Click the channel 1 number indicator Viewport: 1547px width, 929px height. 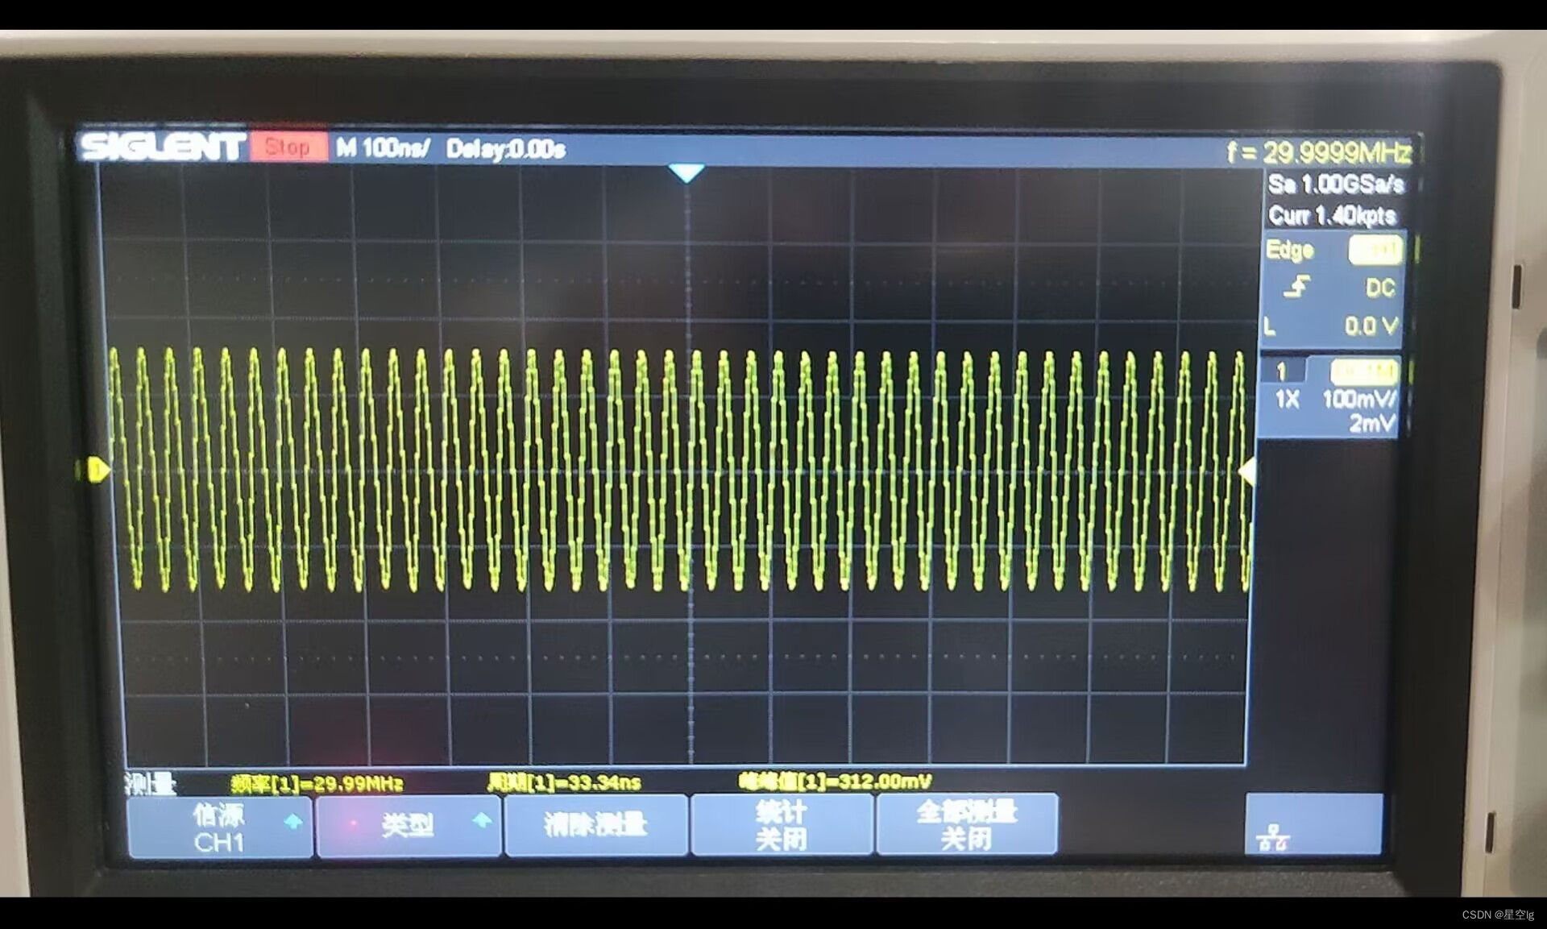[1281, 371]
